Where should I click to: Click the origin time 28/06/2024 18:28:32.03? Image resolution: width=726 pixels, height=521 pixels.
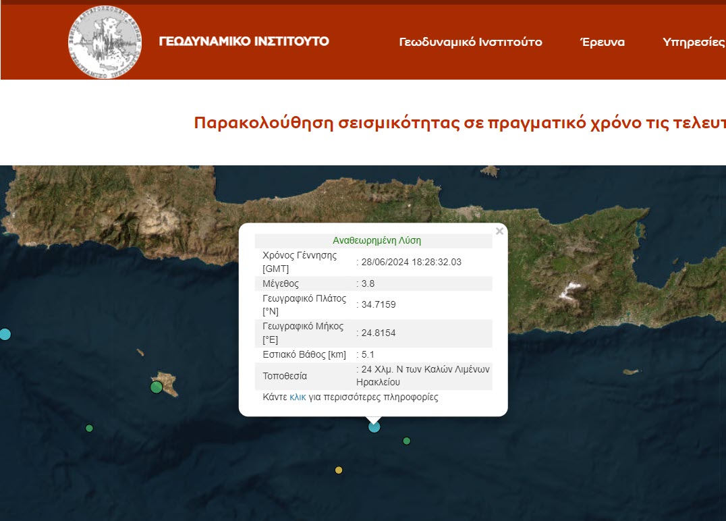click(411, 262)
